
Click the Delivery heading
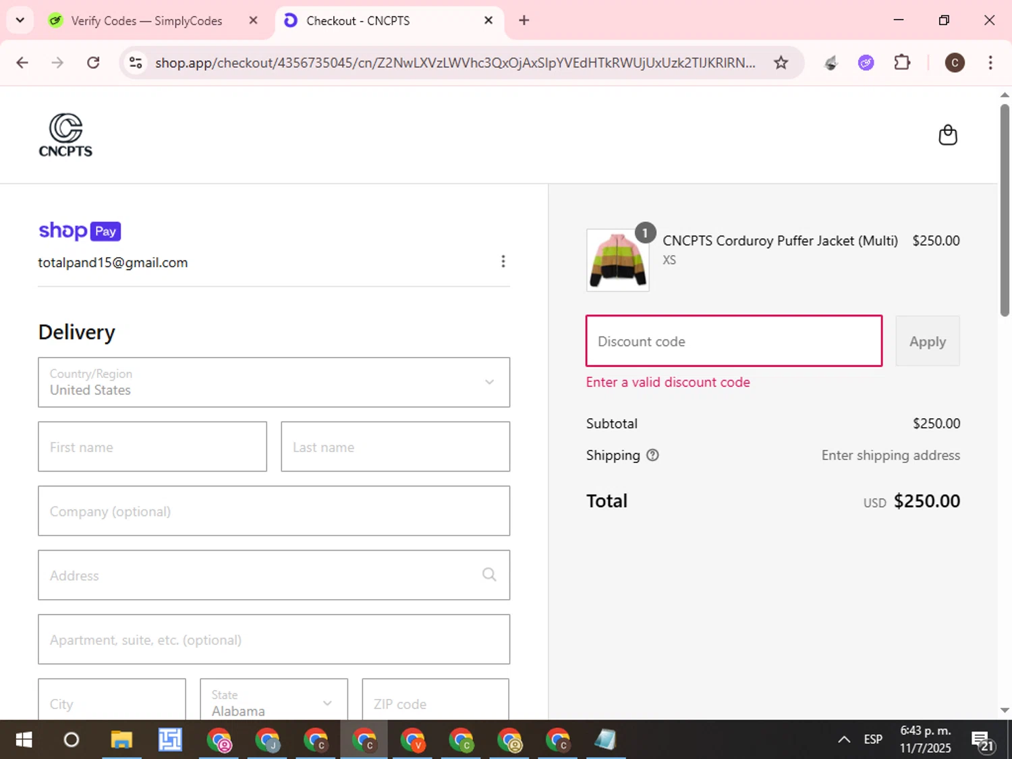tap(77, 333)
